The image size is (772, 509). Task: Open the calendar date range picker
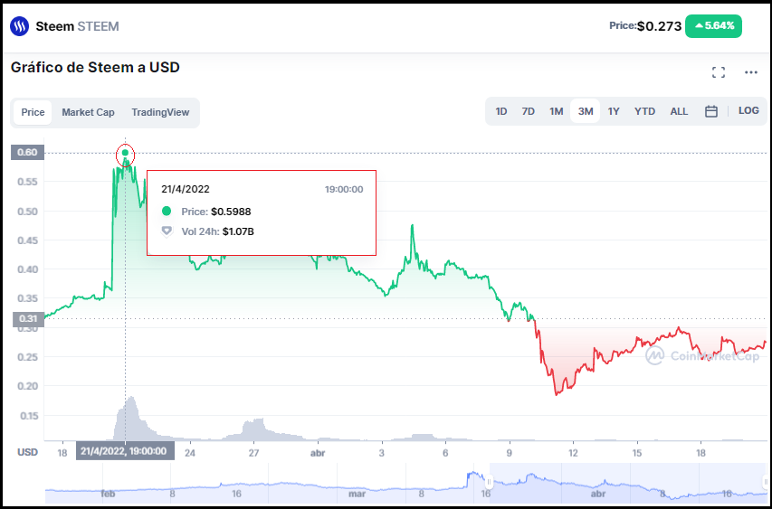coord(711,111)
